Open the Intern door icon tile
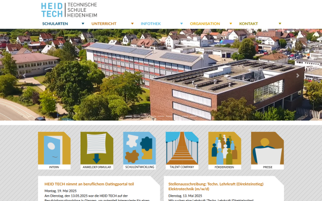This screenshot has height=201, width=322. click(x=54, y=148)
